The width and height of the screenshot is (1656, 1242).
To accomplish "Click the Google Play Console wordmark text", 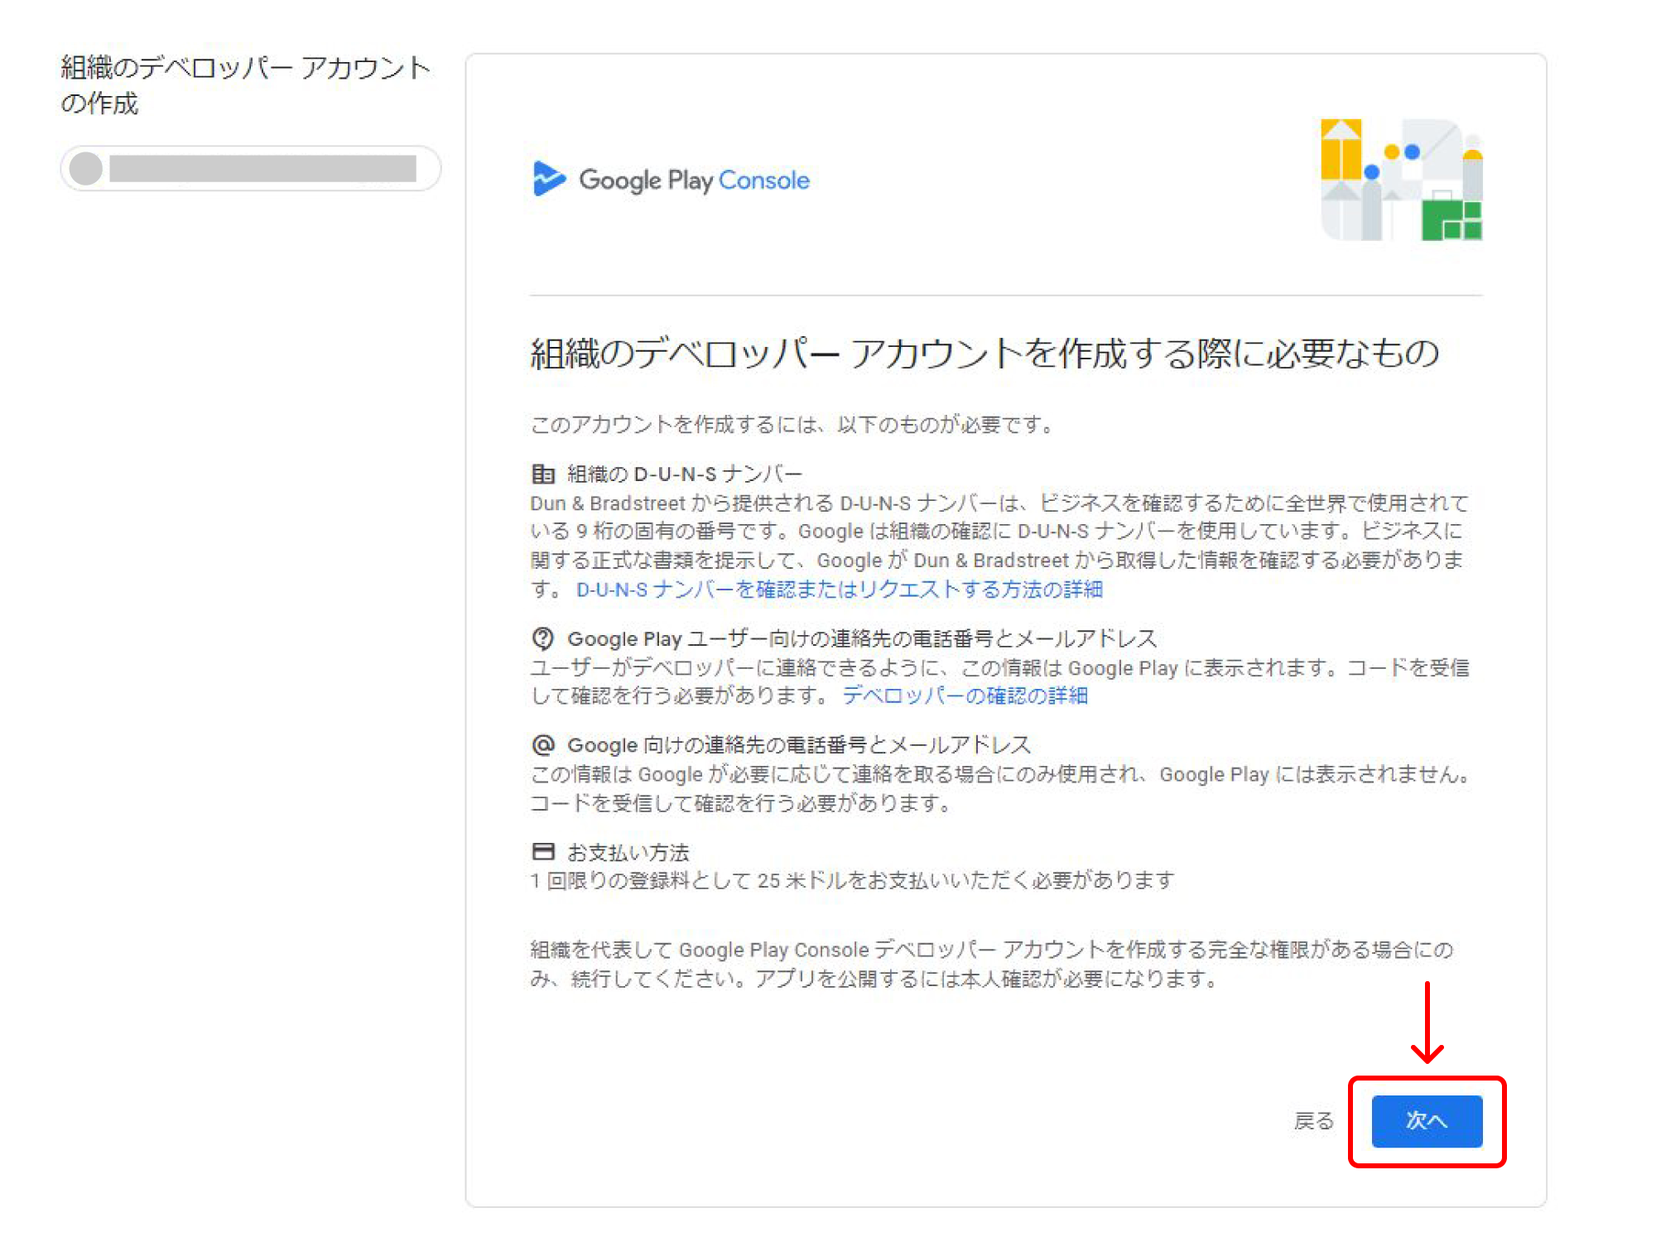I will click(694, 180).
